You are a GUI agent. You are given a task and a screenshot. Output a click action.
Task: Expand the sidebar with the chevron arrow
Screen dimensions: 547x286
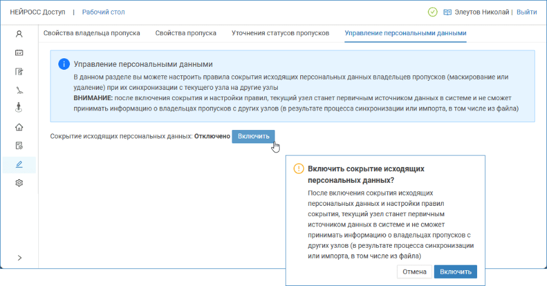[x=19, y=258]
